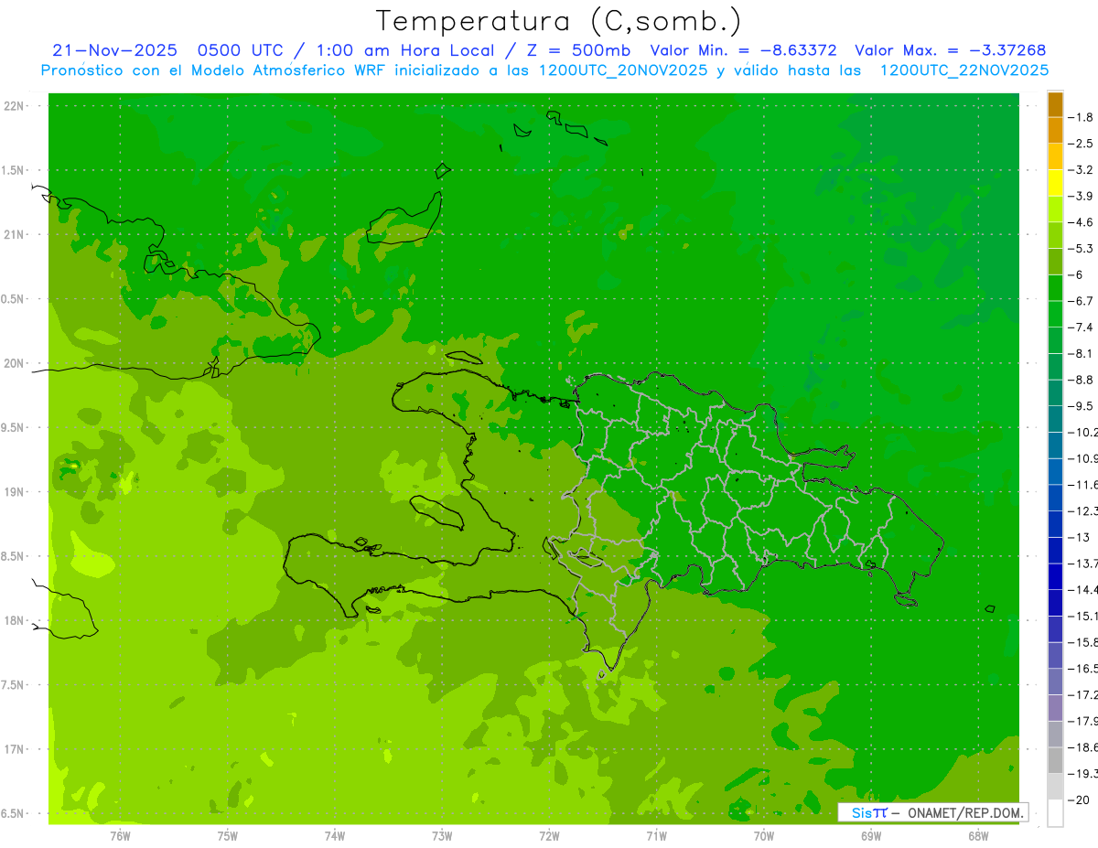Click the 19N latitude axis label
Screen dimensions: 1098x848
tap(16, 492)
